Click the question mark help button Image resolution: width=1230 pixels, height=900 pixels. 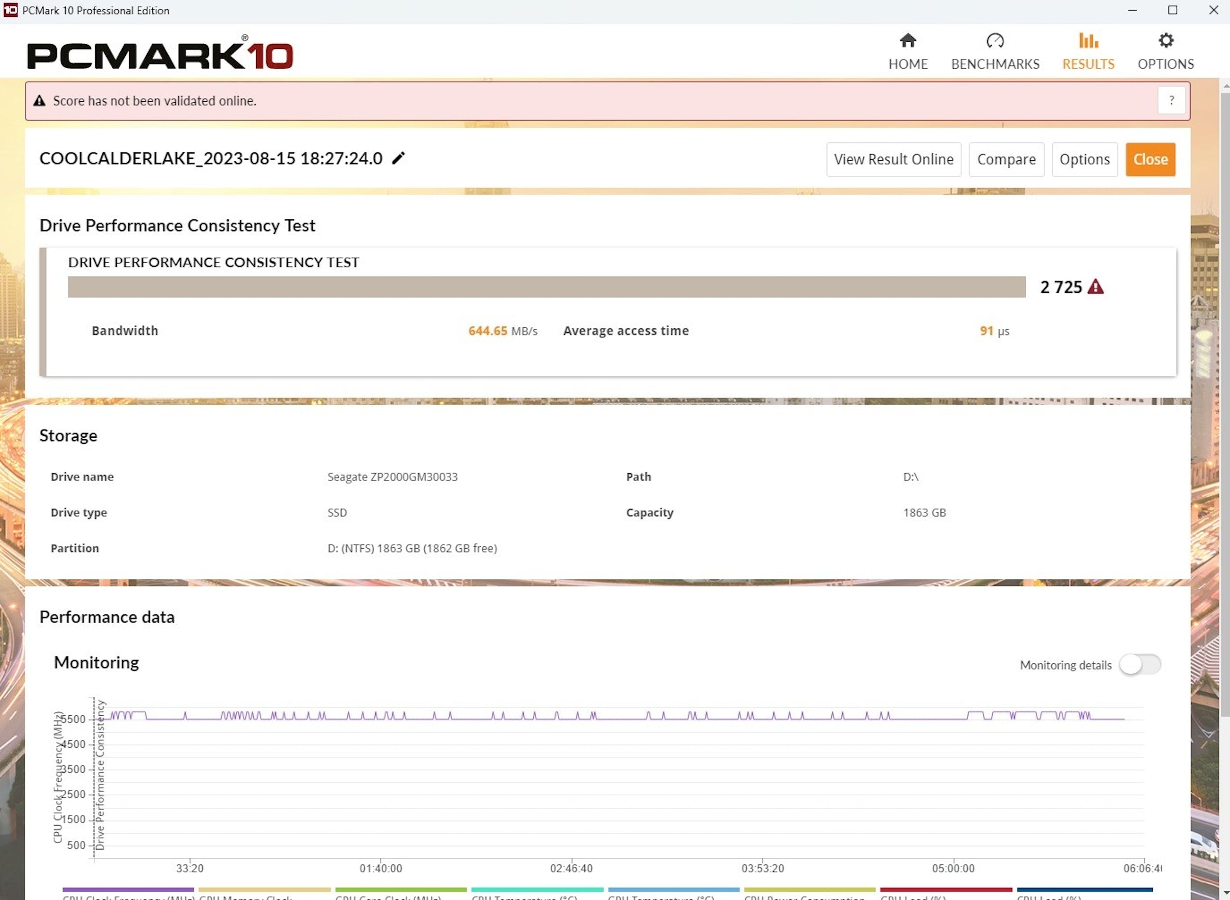coord(1171,100)
